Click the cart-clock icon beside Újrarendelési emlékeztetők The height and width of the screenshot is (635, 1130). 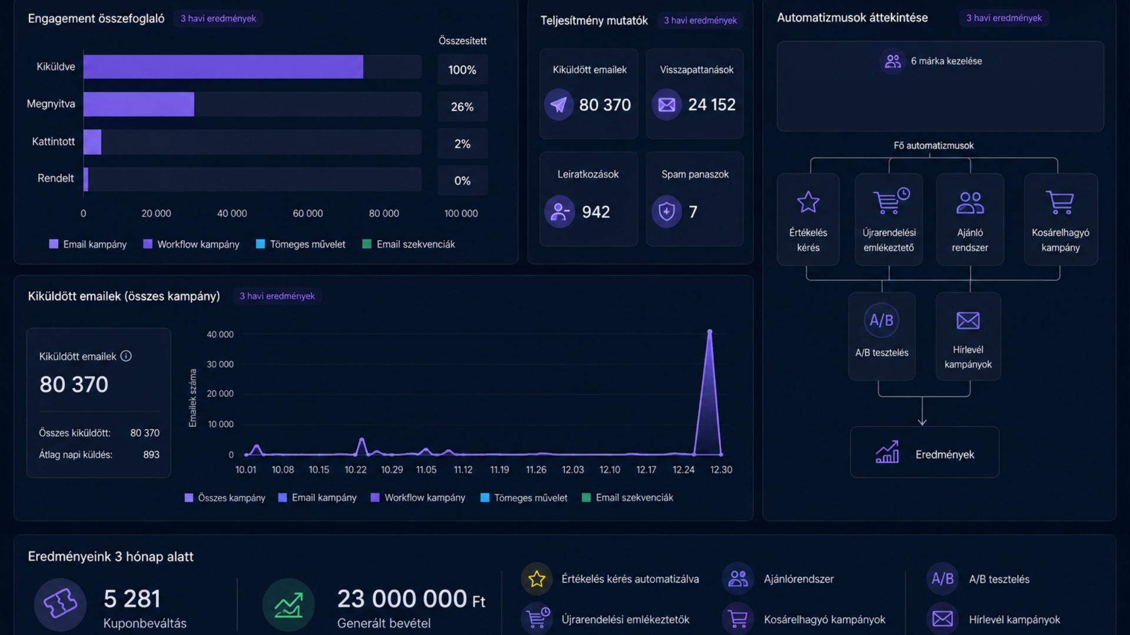pos(537,619)
